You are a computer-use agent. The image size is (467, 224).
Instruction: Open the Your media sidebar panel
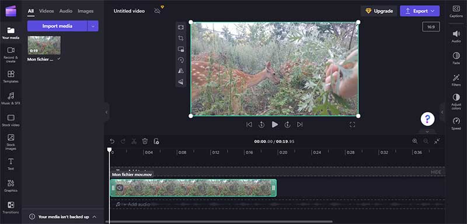(x=11, y=33)
